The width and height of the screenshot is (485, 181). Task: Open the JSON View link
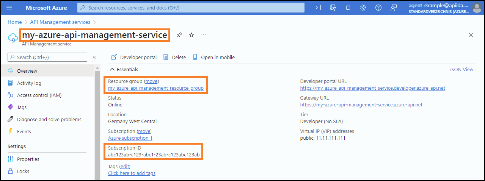[x=461, y=70]
